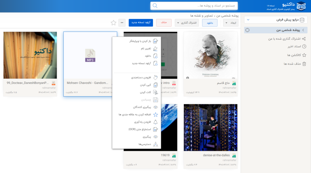
Task: Click the image type icon beside حاج قاسم
Action: pos(234,83)
